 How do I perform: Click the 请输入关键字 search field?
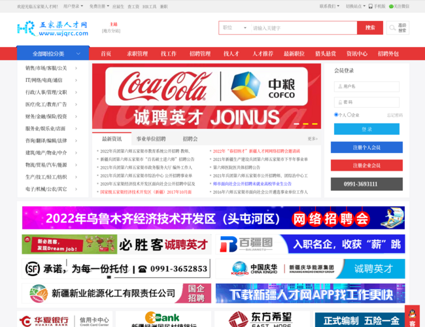[x=303, y=28]
